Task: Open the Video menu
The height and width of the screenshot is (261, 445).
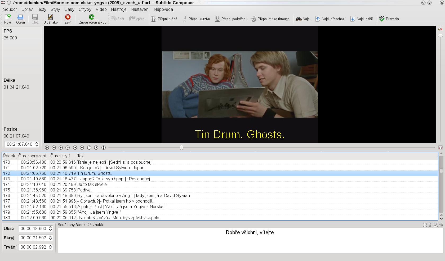Action: click(101, 9)
